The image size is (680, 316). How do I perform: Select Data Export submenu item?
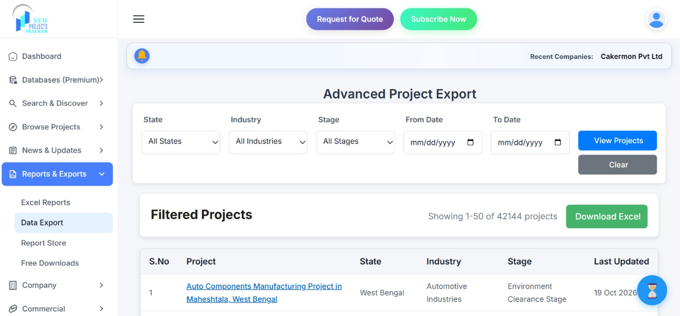coord(64,223)
